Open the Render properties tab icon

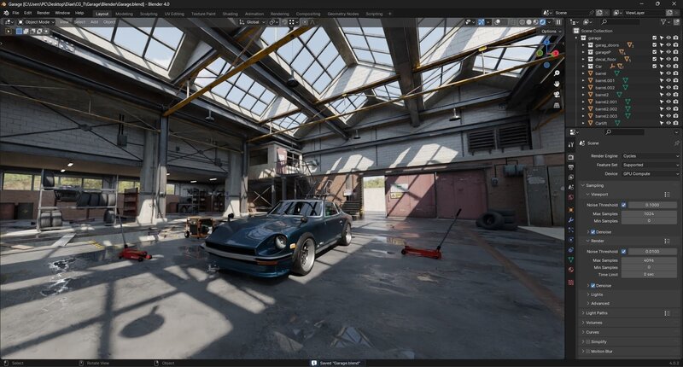571,157
